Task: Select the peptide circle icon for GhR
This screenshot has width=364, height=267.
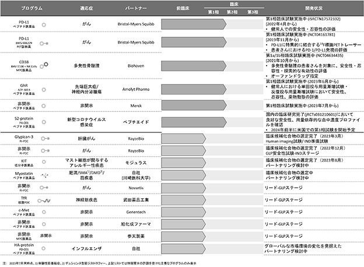Action: (x=44, y=90)
